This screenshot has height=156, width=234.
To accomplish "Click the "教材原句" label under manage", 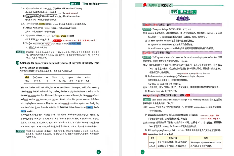I will (x=147, y=100).
